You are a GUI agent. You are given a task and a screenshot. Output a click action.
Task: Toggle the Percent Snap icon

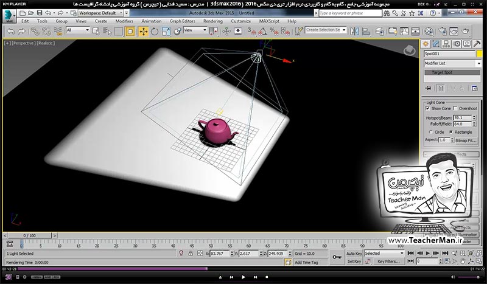(x=274, y=32)
